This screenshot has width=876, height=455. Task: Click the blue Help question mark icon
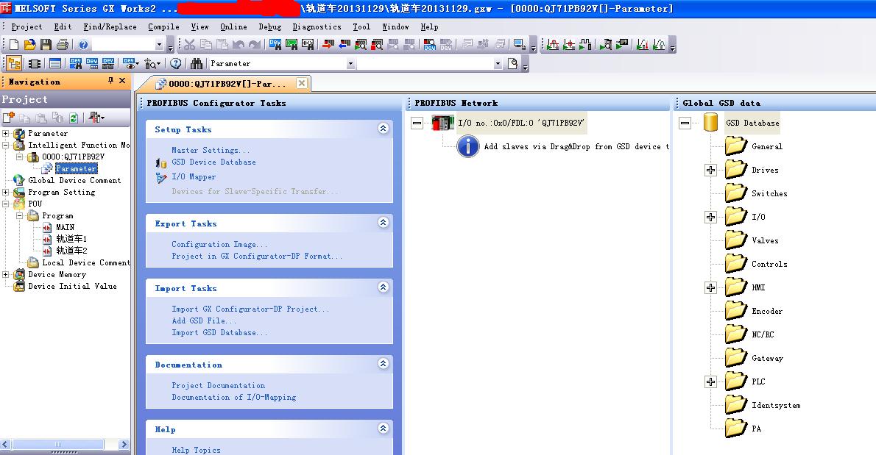click(x=83, y=45)
